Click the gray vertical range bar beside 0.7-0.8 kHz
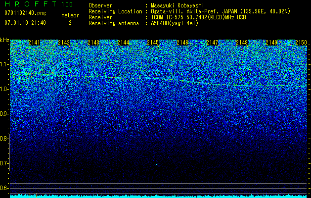Screen dimensions: 311x198 [9, 152]
